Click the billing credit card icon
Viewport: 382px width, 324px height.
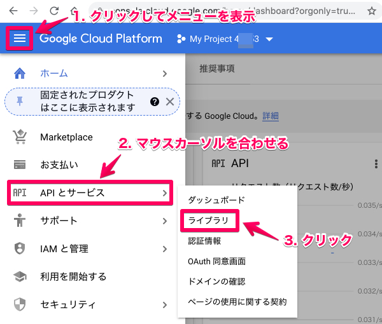click(x=20, y=165)
